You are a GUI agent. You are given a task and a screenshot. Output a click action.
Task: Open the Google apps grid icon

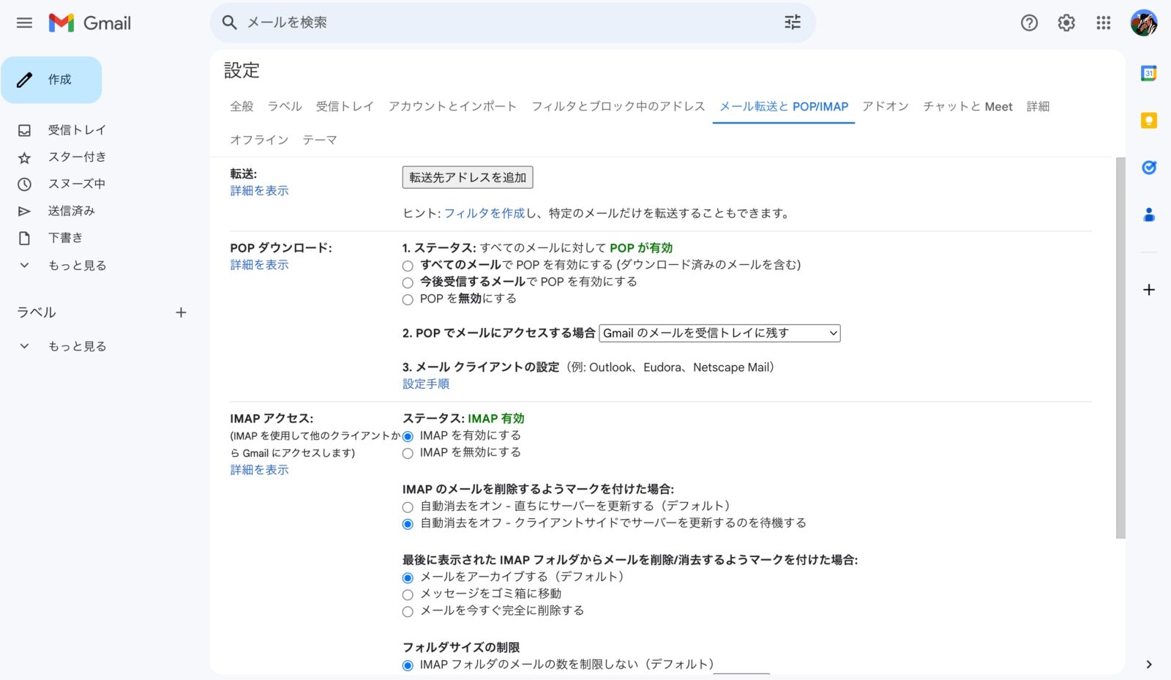click(x=1104, y=23)
